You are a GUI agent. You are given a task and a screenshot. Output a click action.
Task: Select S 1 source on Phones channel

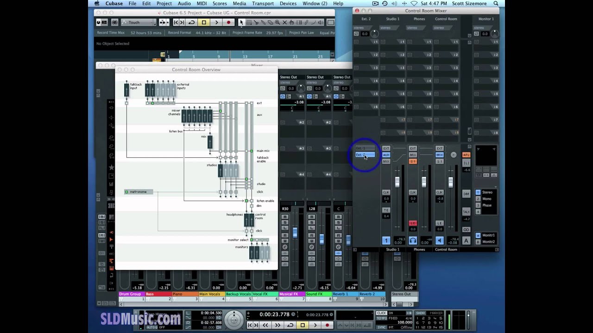click(x=413, y=161)
